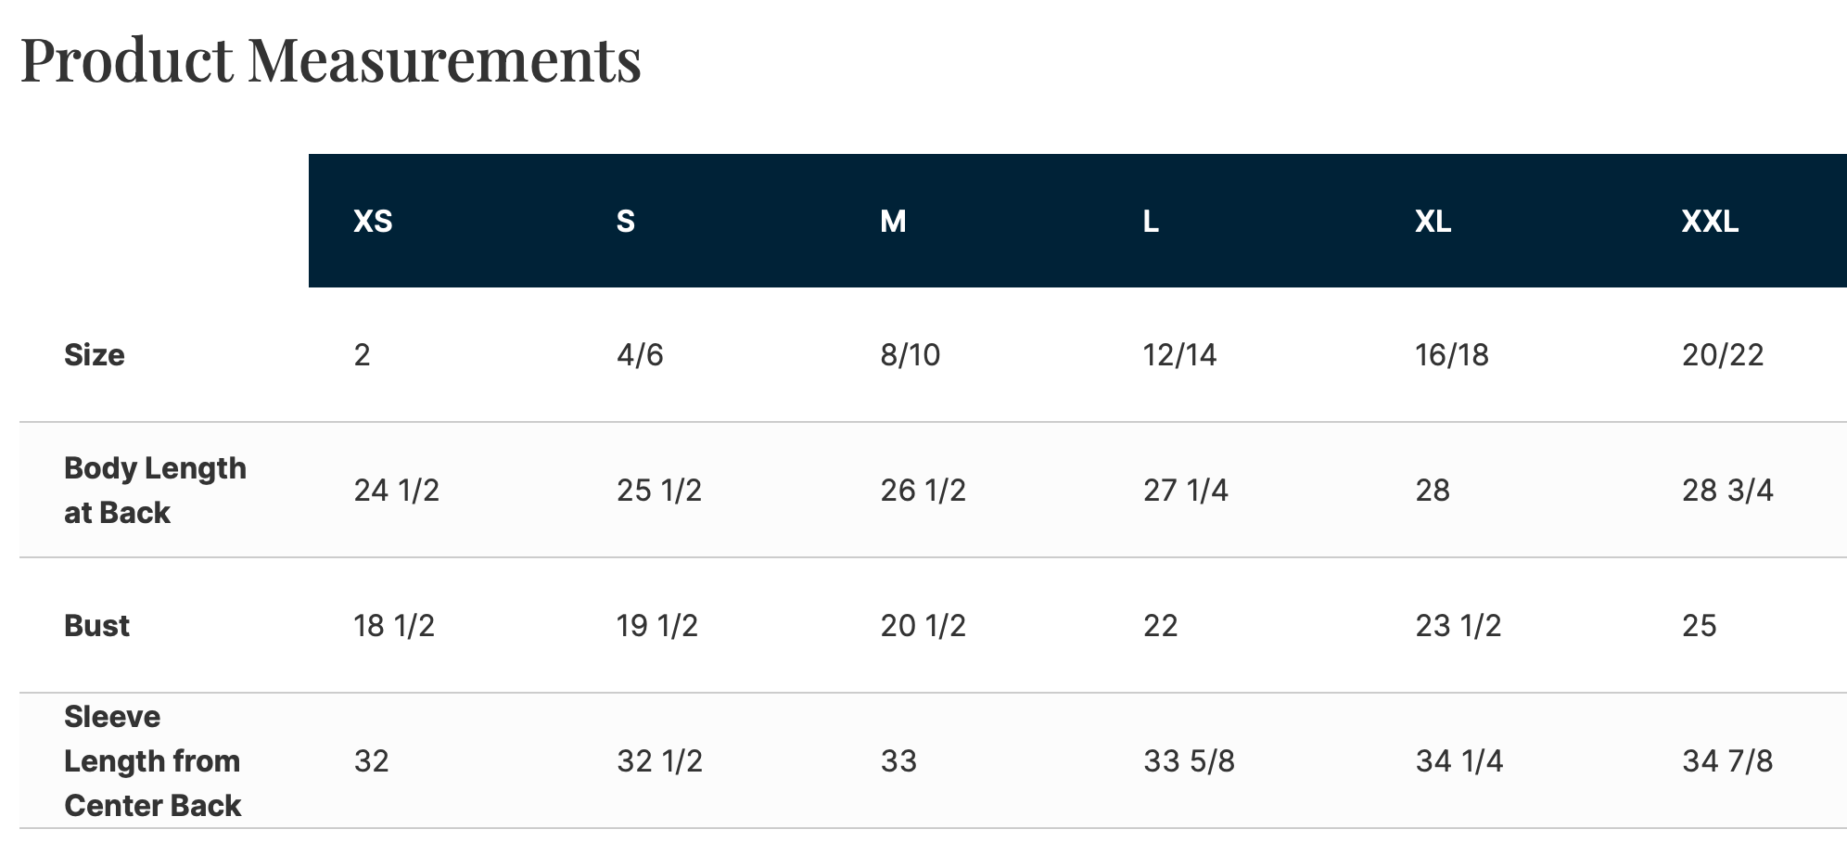Select body length value 27 1/4
This screenshot has height=855, width=1847.
click(x=1185, y=491)
